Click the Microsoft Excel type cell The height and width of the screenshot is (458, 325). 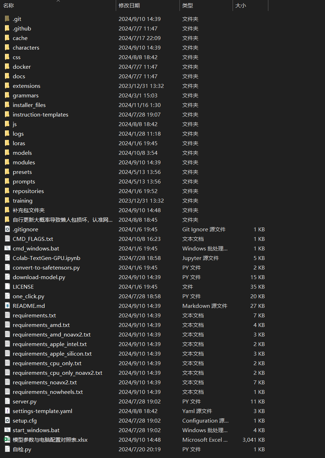pyautogui.click(x=205, y=440)
